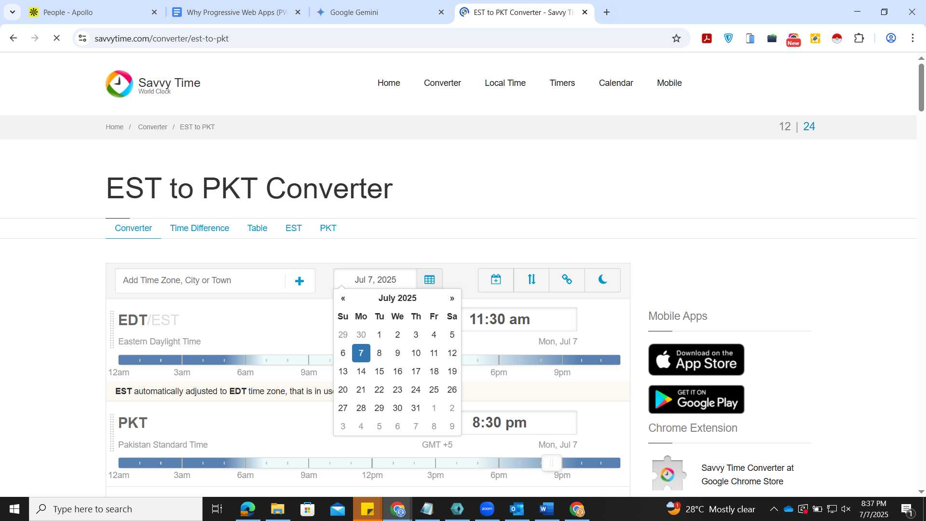The image size is (926, 521).
Task: Open a new browser tab
Action: point(607,12)
